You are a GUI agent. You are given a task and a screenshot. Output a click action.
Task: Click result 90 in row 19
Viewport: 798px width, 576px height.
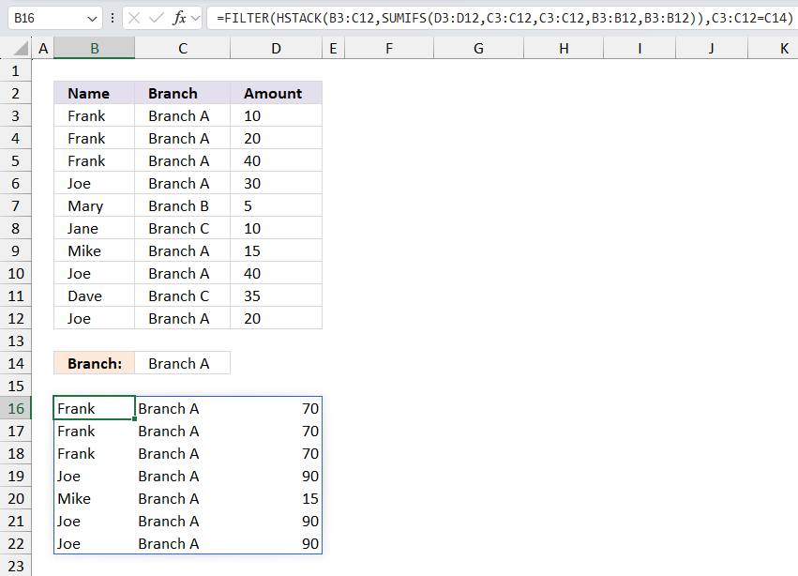coord(277,476)
